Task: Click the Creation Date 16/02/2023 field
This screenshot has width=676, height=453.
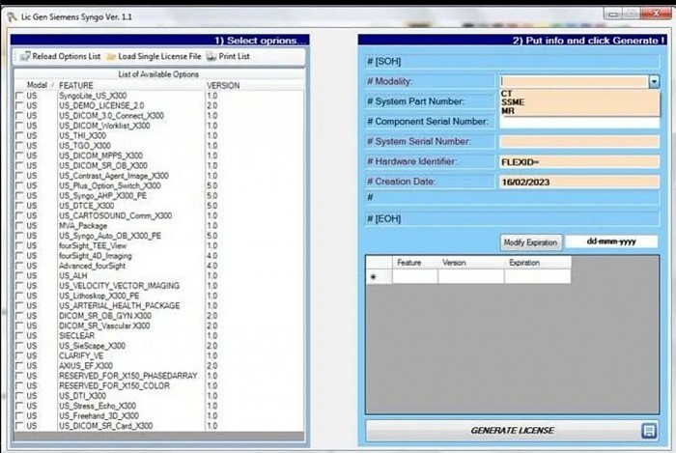Action: (579, 182)
